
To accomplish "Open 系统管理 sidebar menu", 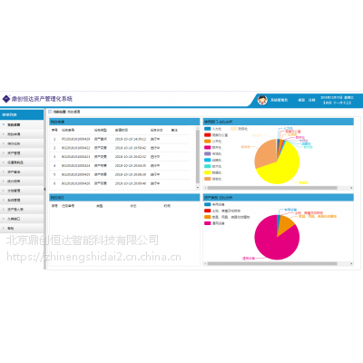I will pyautogui.click(x=22, y=200).
